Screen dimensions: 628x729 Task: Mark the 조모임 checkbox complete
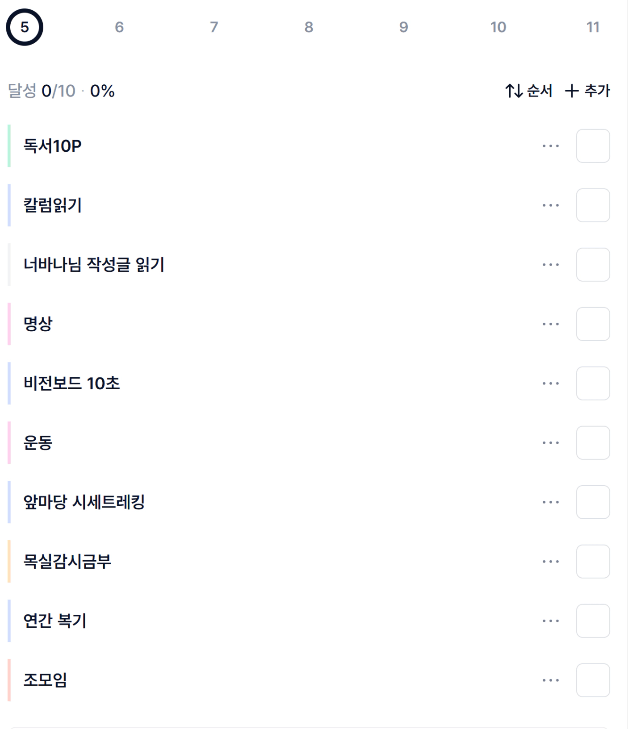(x=593, y=680)
